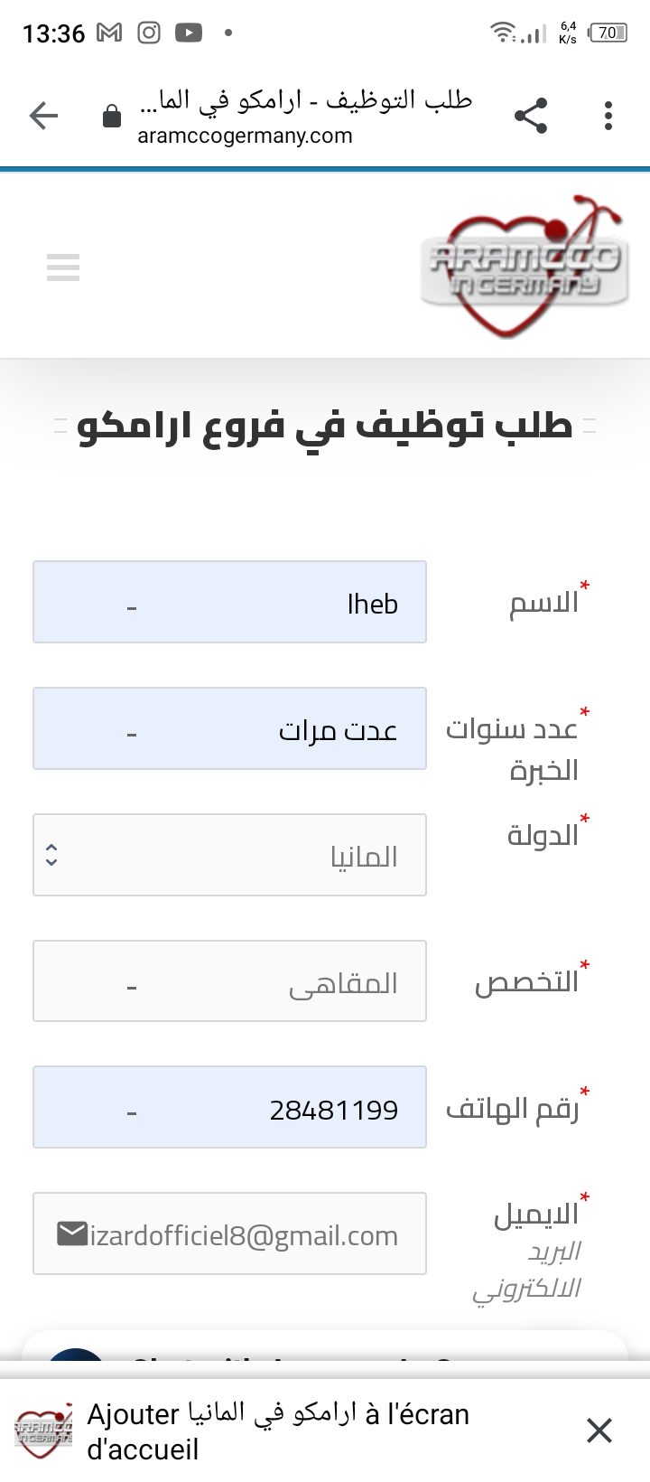Click the phone number field 28481199
The image size is (650, 1482).
229,1107
